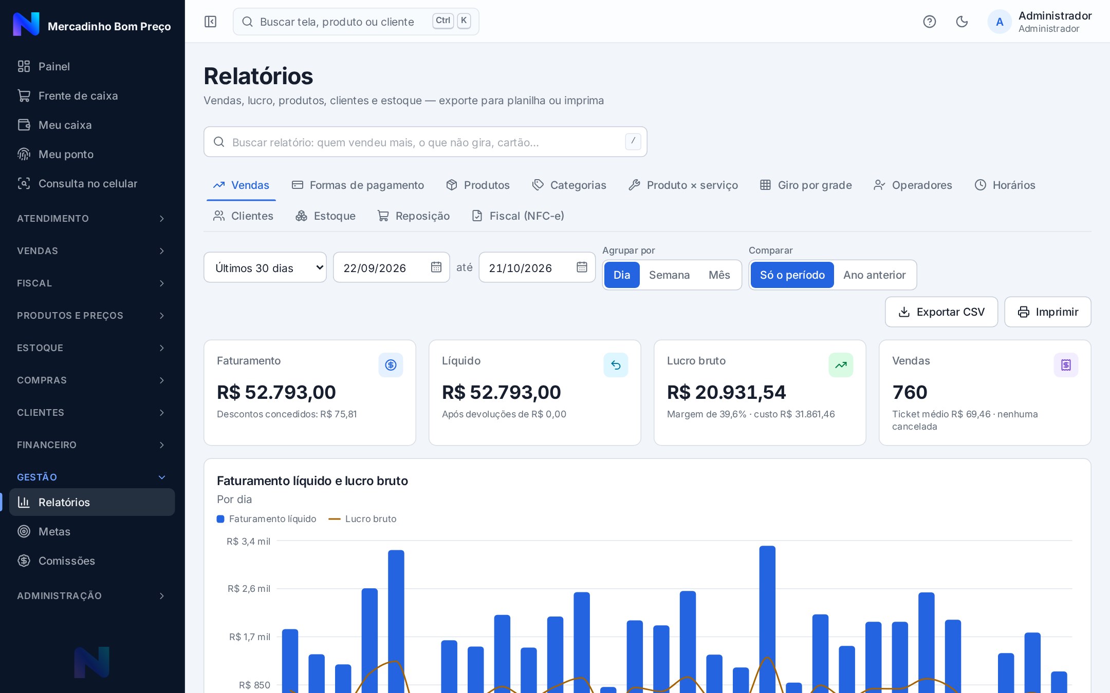Switch to the Produtos report tab
1110x693 pixels.
click(x=478, y=185)
